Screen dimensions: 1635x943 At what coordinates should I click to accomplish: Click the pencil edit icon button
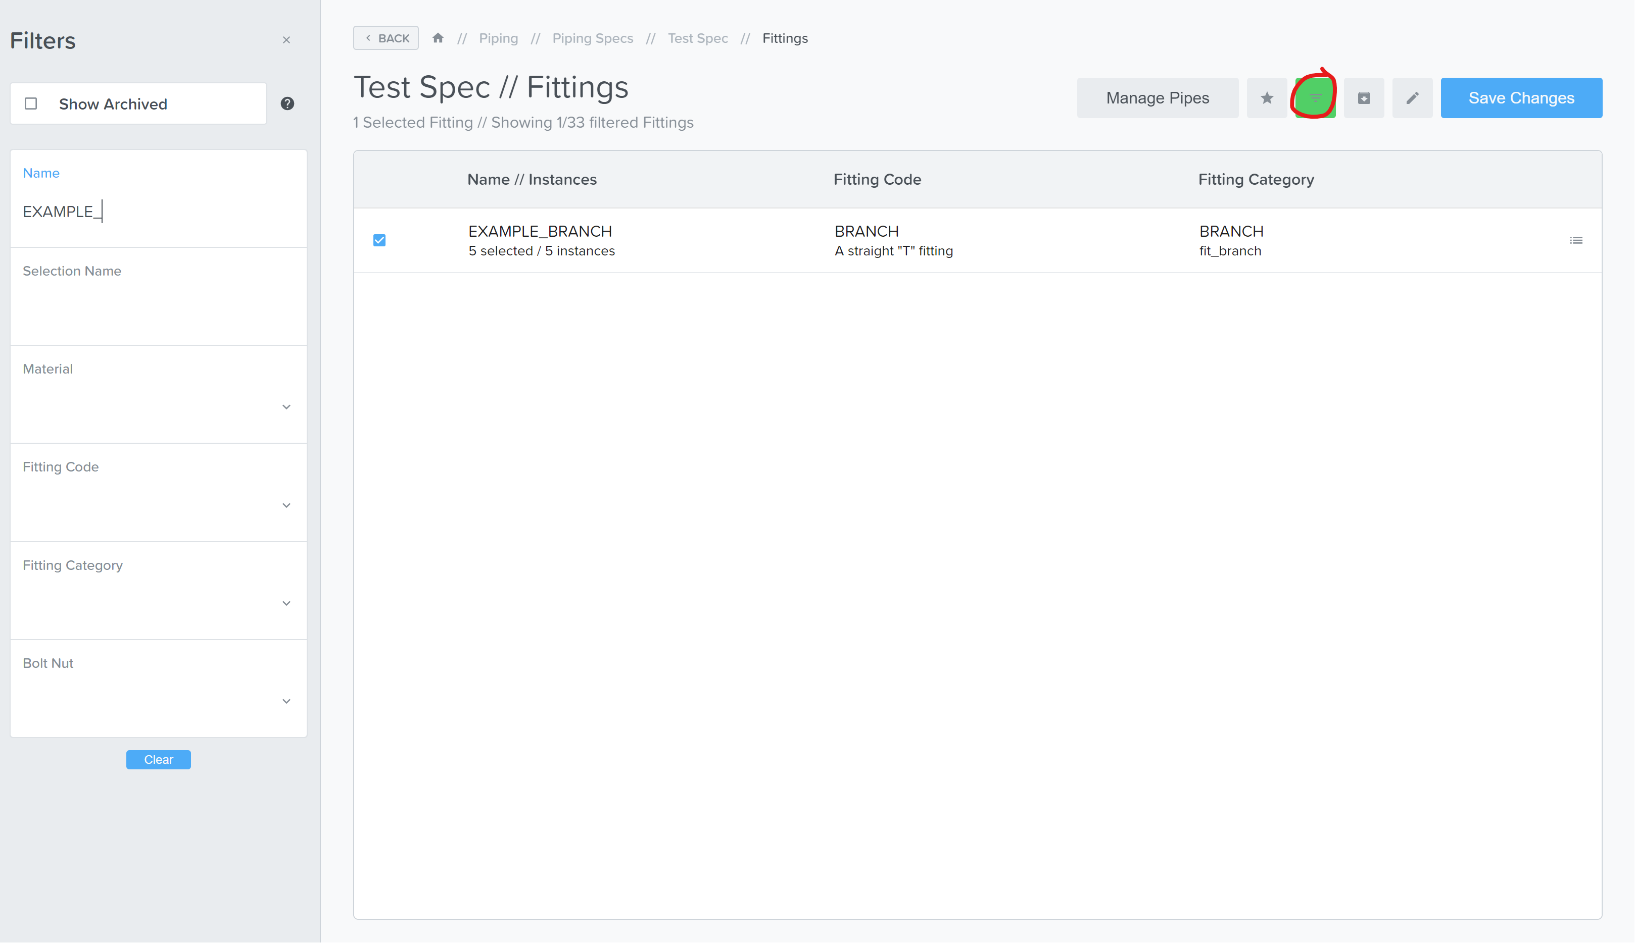[x=1412, y=98]
